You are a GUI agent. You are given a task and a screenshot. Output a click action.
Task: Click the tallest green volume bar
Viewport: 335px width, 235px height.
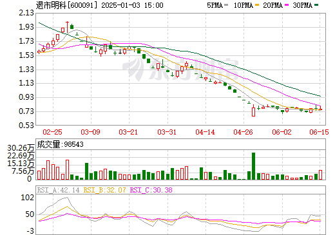[254, 166]
